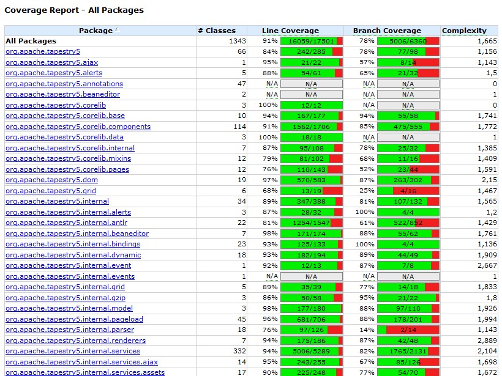Click the 2/14 branch coverage bar
Image resolution: width=502 pixels, height=376 pixels.
click(x=408, y=330)
